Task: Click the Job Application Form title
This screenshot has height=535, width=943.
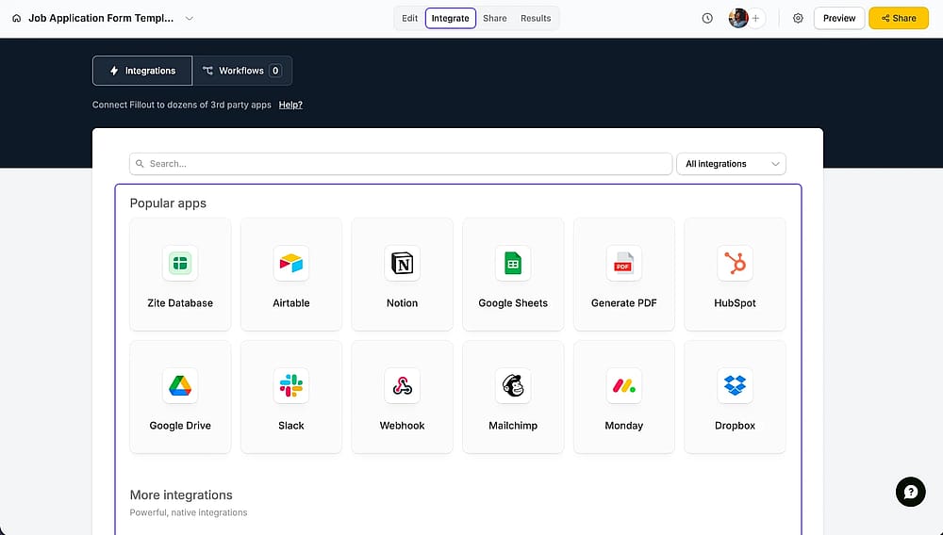Action: (101, 18)
